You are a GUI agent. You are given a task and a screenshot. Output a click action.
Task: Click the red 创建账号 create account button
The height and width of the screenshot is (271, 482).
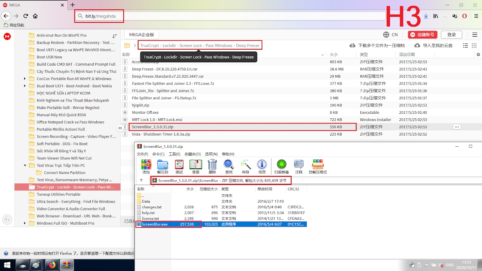tap(423, 35)
